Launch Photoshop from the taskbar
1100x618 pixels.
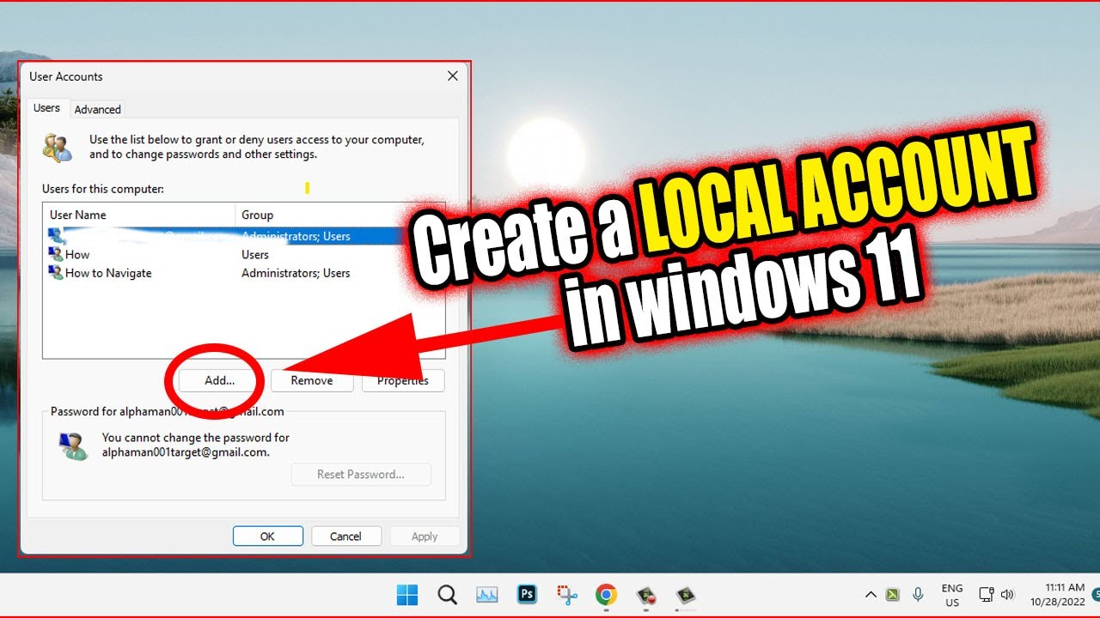[527, 594]
